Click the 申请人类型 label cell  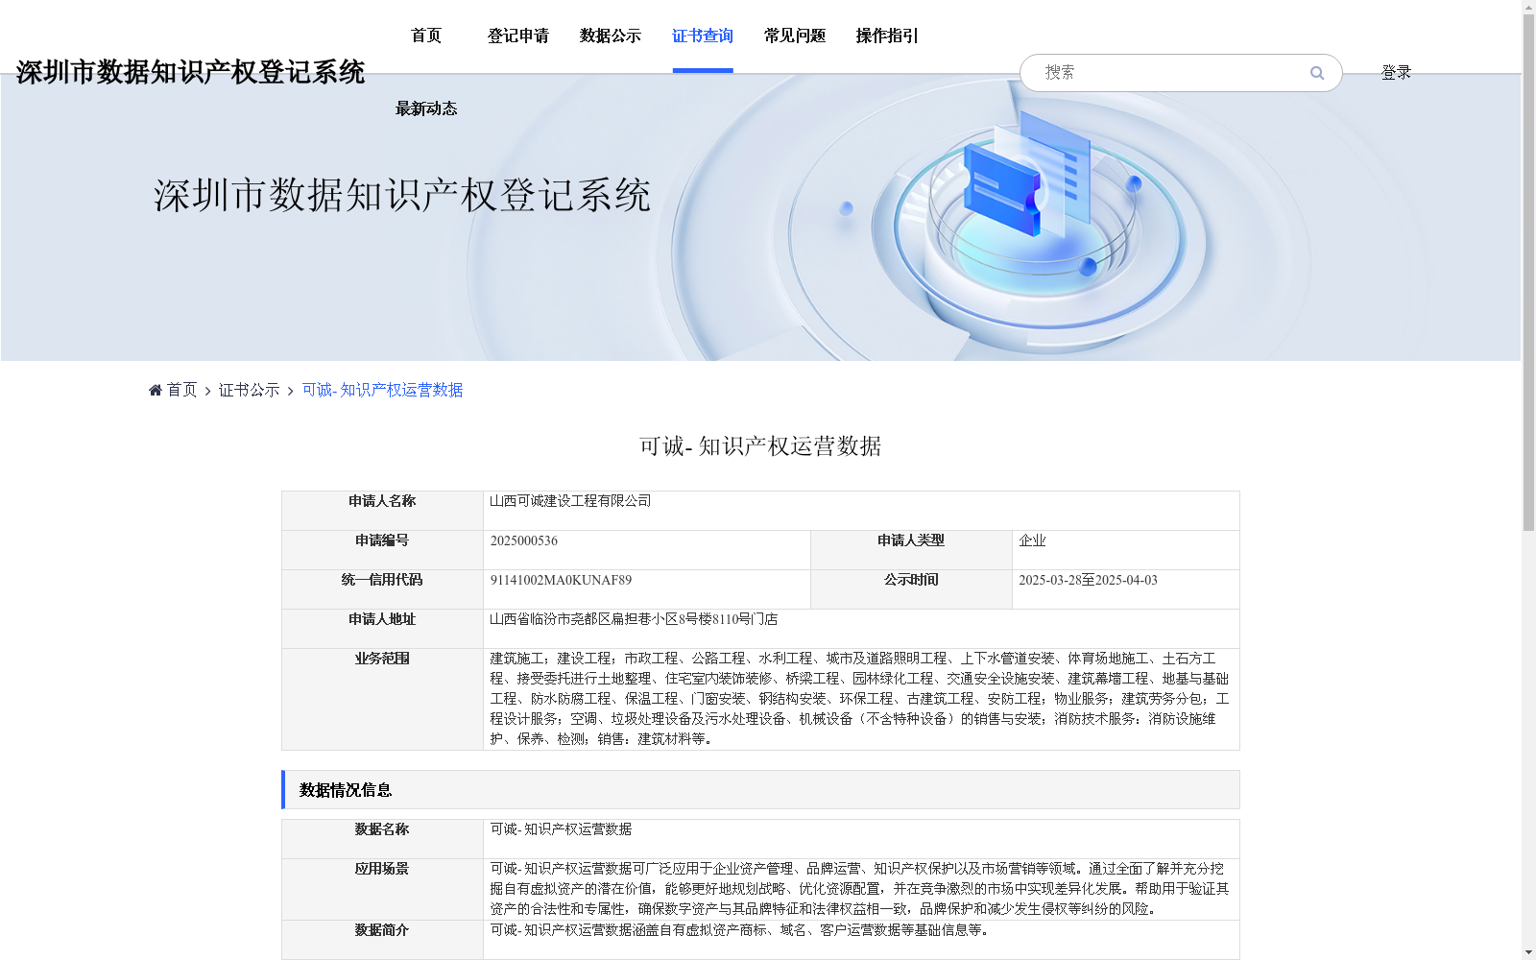pos(911,550)
